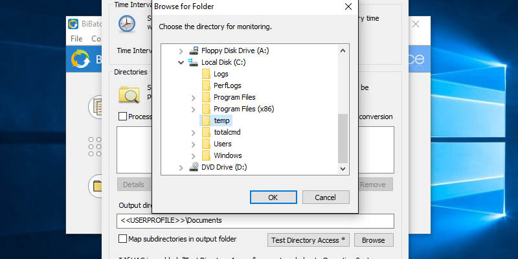Click the Time Interval clock icon
The height and width of the screenshot is (259, 518).
click(126, 23)
